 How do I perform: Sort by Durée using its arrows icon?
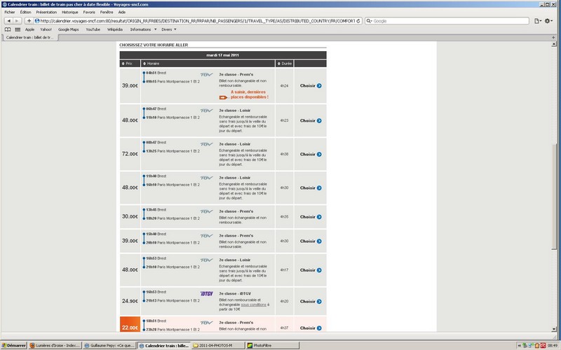278,64
